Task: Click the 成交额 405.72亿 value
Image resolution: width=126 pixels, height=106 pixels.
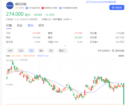Action: 120,37
